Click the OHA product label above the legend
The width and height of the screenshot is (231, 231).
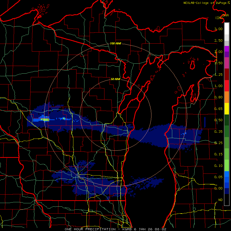pos(226,15)
